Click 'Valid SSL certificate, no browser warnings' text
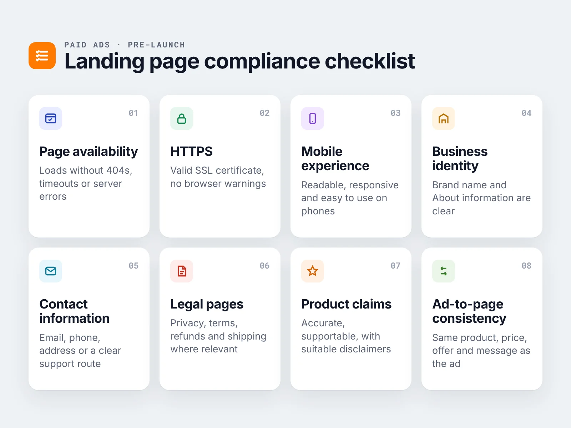This screenshot has height=428, width=571. coord(218,177)
